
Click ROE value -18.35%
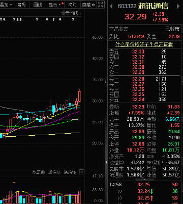[x=171, y=156]
